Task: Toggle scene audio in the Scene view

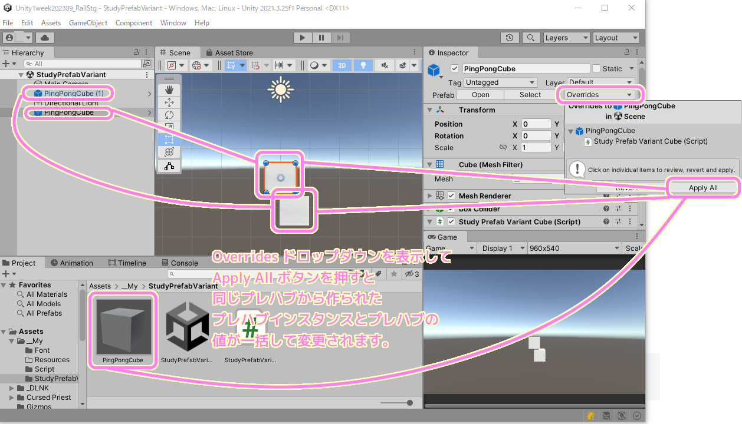Action: pos(385,66)
